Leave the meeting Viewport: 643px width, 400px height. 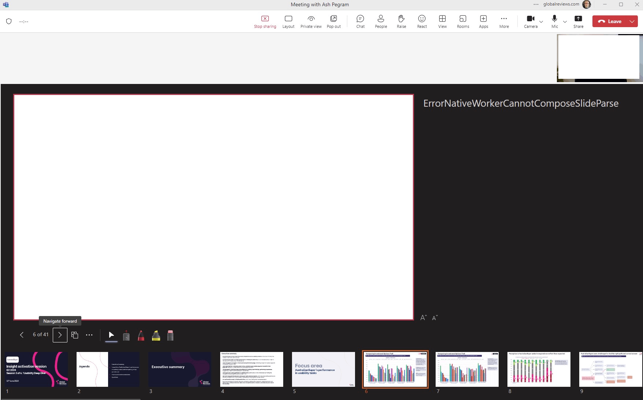[610, 21]
